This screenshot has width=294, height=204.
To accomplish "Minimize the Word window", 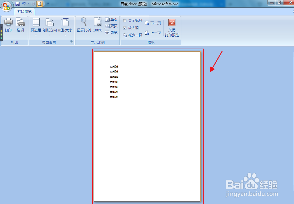I will [272, 3].
